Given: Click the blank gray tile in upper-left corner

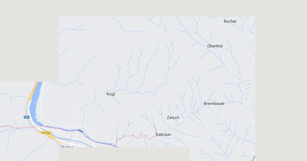Looking at the screenshot, I should pos(29,41).
